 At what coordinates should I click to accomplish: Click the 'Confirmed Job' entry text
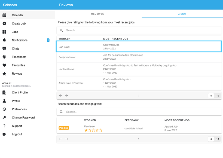pos(111,45)
